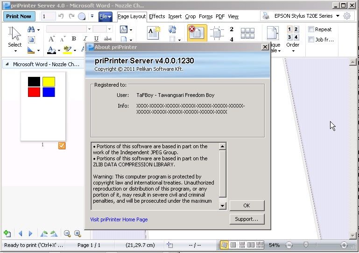This screenshot has width=359, height=253.
Task: Select the first highlighted view mode icon
Action: 224,245
